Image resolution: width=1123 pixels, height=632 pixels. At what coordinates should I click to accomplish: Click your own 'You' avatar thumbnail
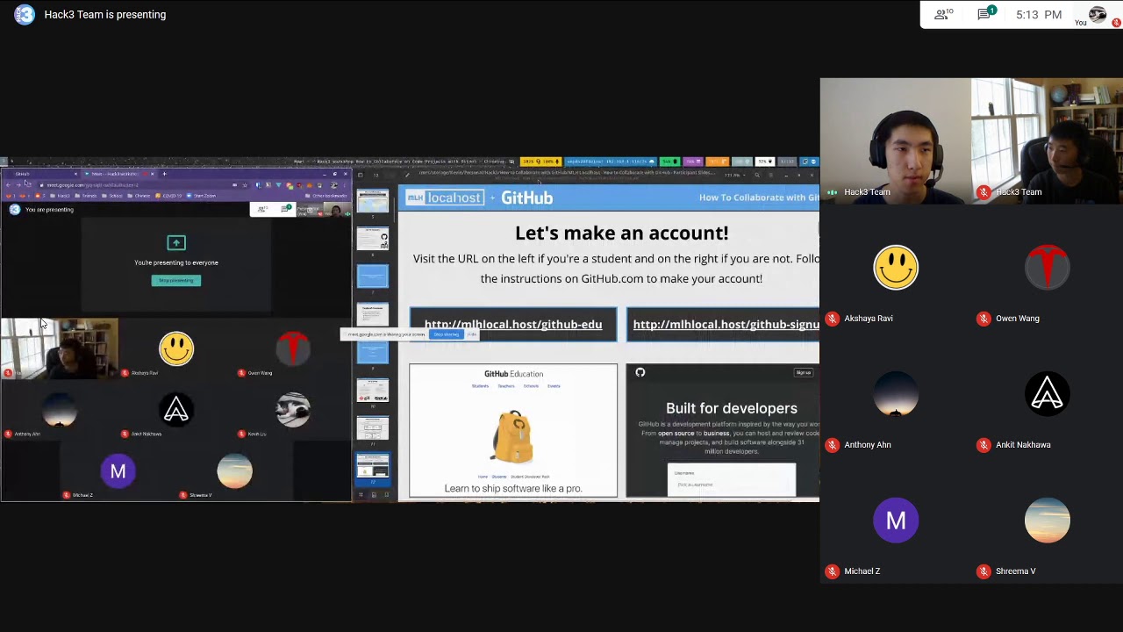point(1097,14)
